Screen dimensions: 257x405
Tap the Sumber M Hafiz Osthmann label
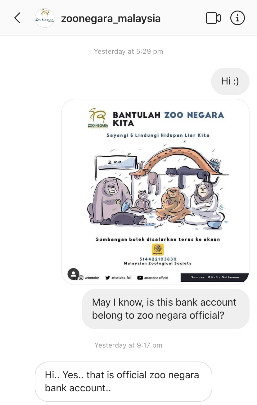click(x=215, y=277)
